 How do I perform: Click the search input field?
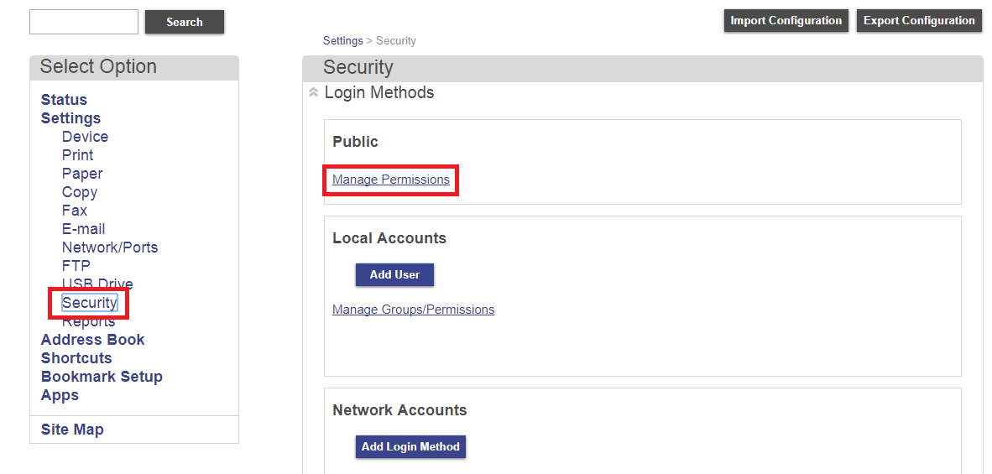pos(84,22)
